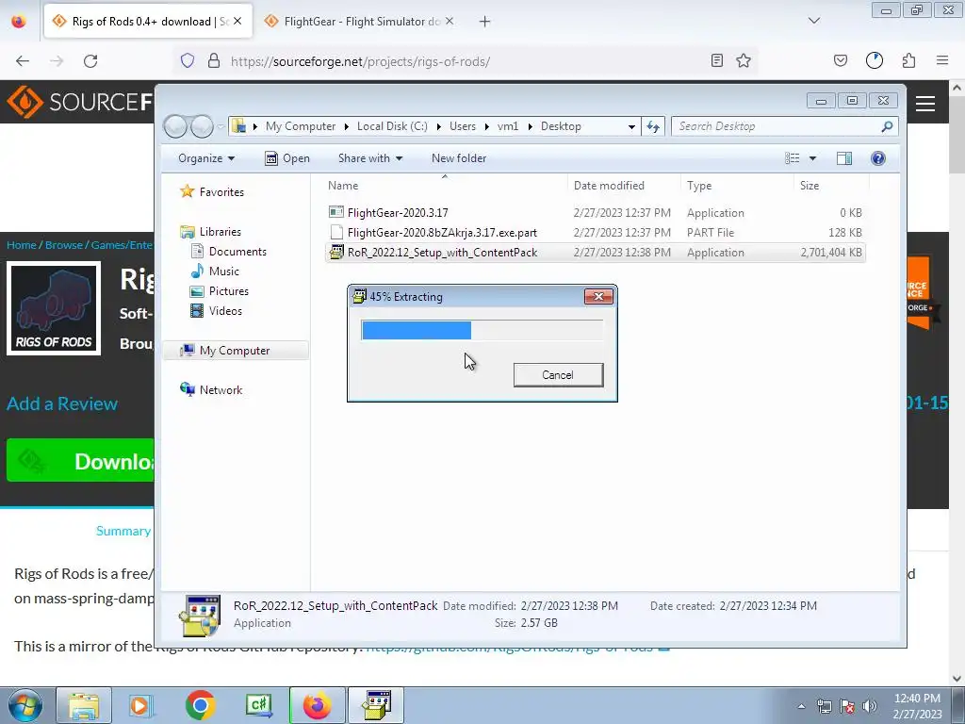
Task: Click the green Download button on SourceForge
Action: click(x=80, y=460)
